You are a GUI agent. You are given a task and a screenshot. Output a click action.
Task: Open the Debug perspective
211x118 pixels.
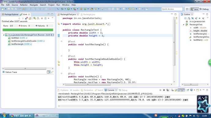(x=204, y=9)
